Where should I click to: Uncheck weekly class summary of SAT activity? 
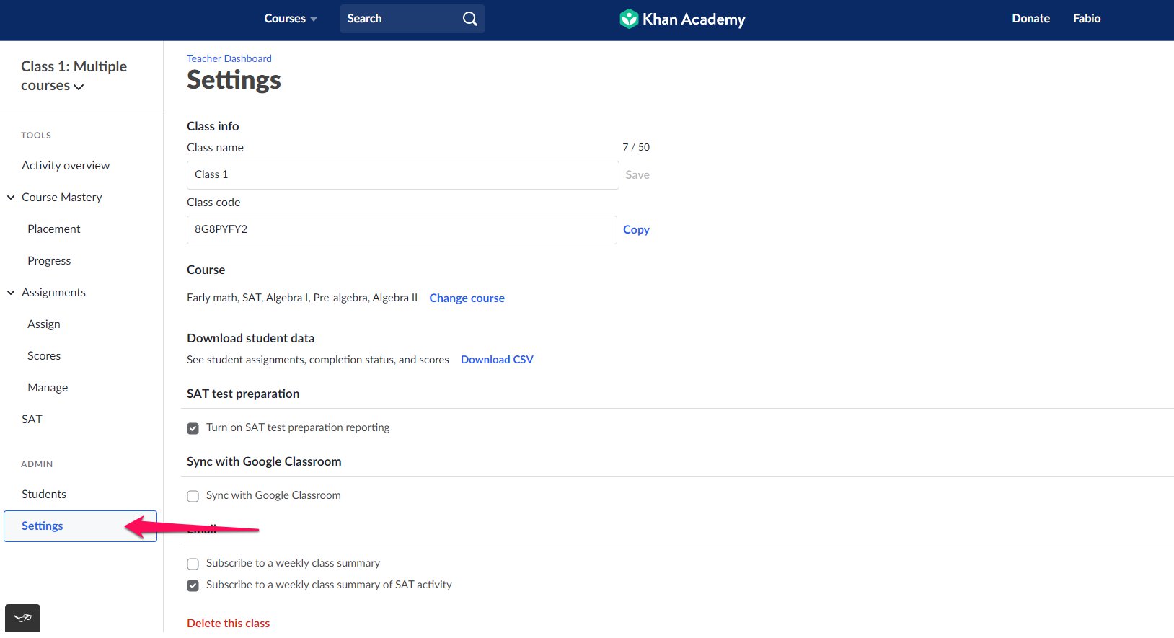click(193, 585)
